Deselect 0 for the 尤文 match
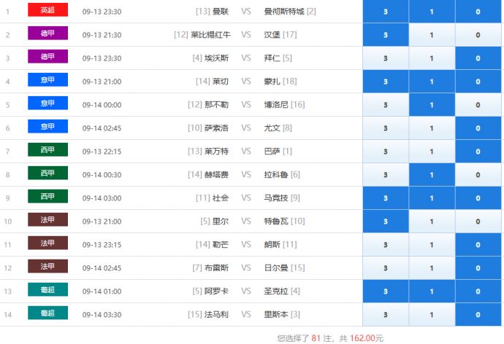The width and height of the screenshot is (504, 344). tap(478, 128)
